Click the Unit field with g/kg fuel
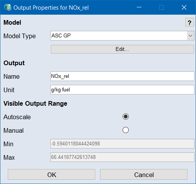 pos(122,90)
